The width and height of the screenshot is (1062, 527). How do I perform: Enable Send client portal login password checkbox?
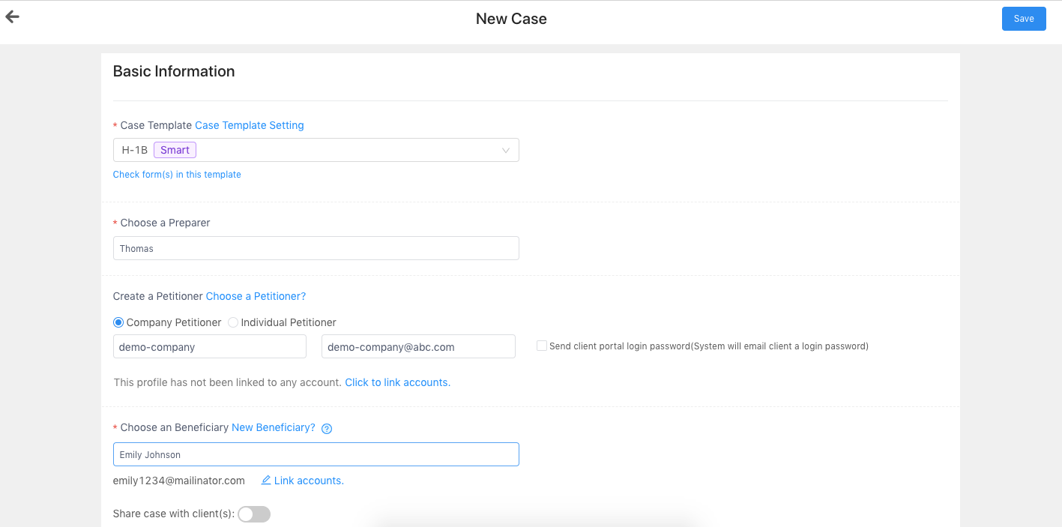pyautogui.click(x=541, y=346)
